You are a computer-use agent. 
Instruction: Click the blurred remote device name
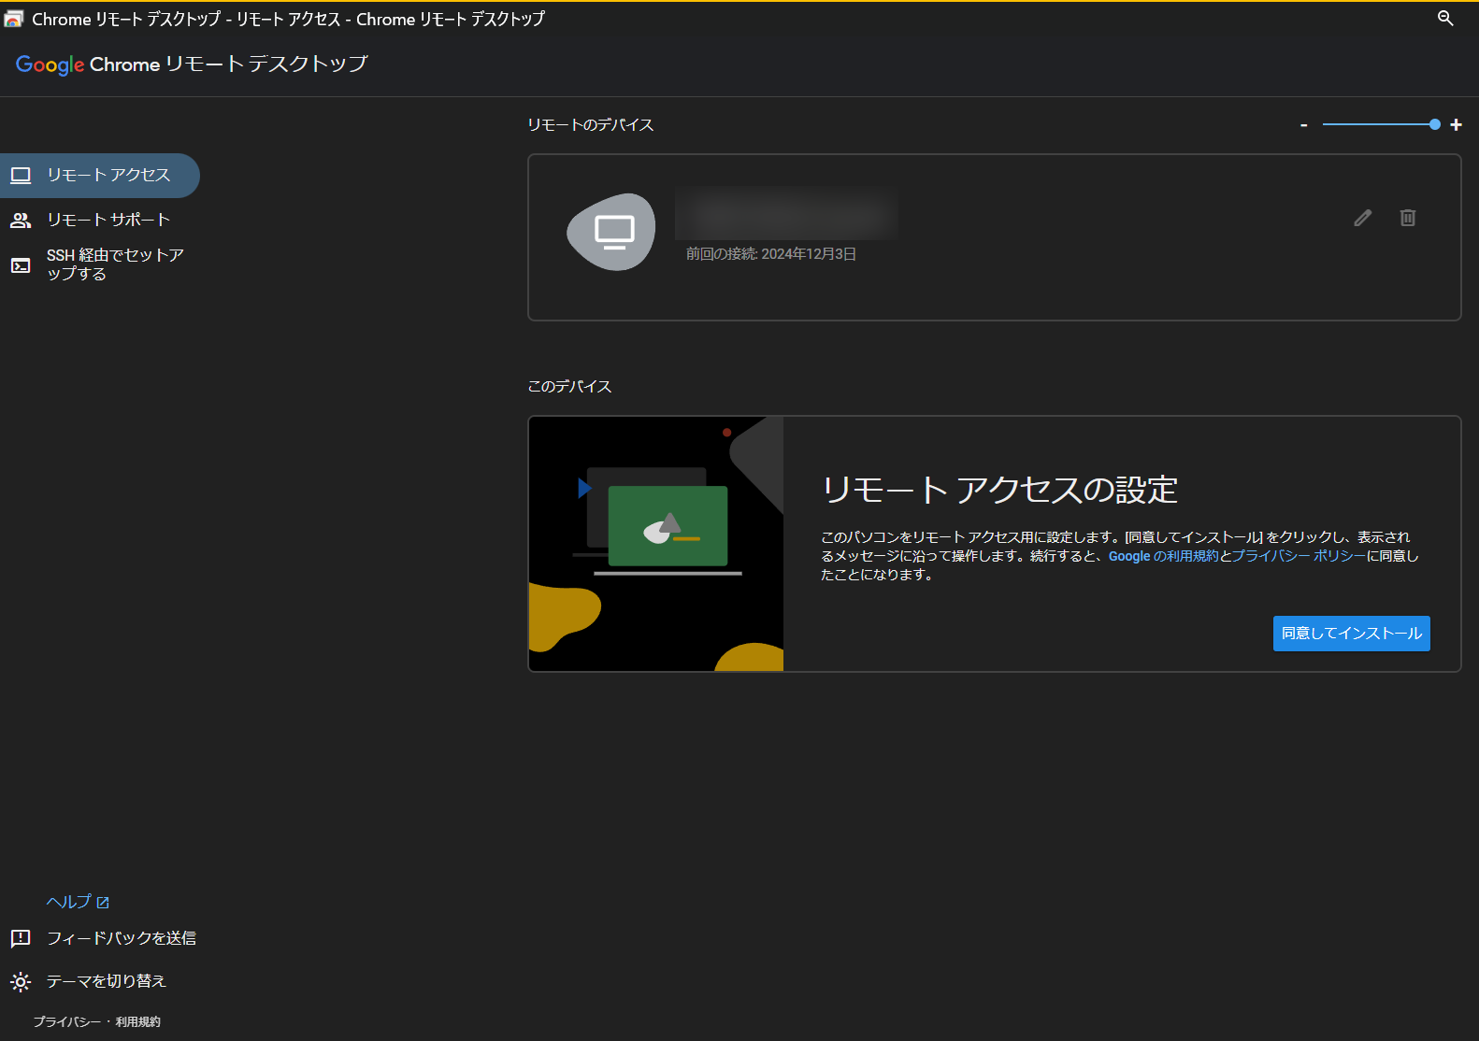point(786,214)
